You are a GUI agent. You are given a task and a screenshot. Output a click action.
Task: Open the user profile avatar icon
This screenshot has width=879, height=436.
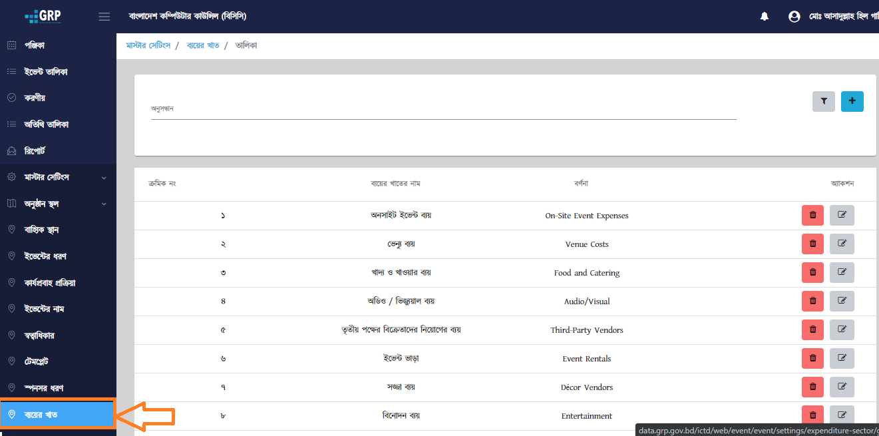pos(794,17)
